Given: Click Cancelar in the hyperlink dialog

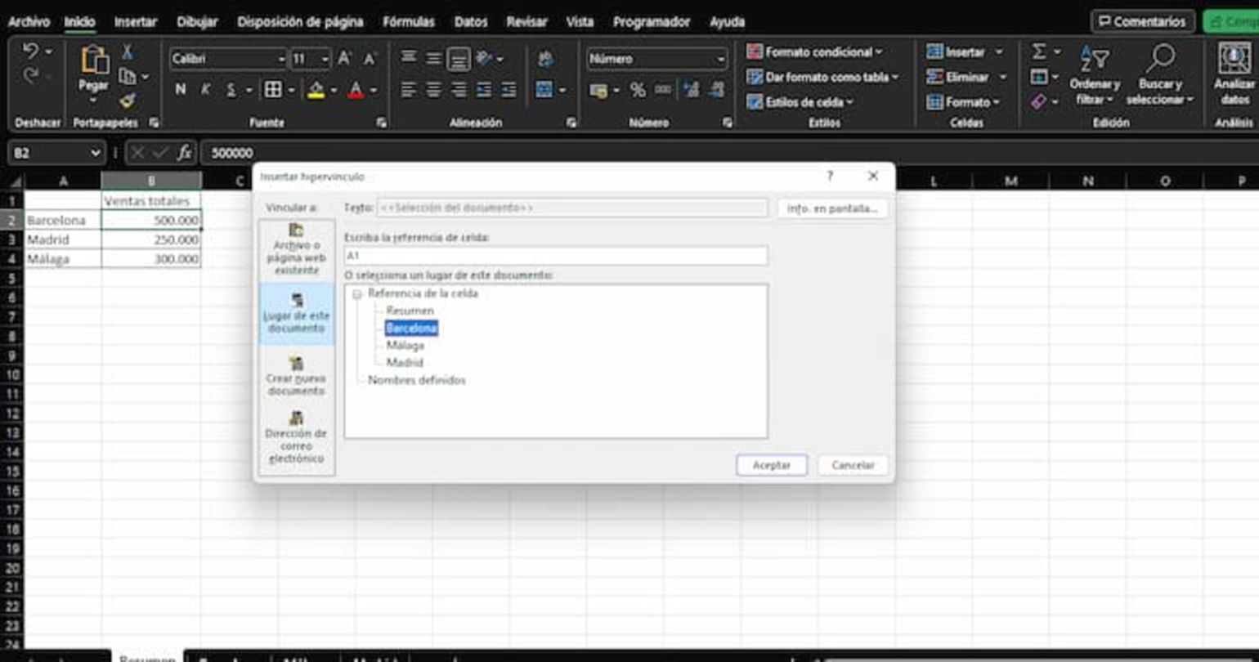Looking at the screenshot, I should [x=853, y=465].
